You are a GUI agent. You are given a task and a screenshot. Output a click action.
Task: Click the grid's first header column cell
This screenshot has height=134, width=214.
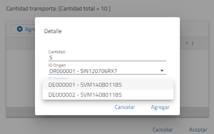17,43
